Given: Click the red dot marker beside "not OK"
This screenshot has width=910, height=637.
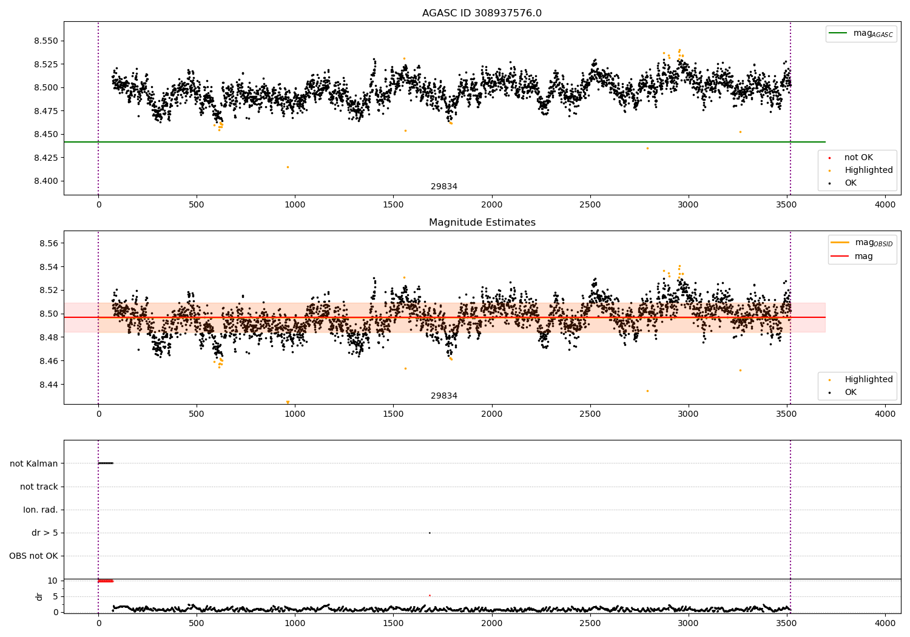Looking at the screenshot, I should click(829, 158).
